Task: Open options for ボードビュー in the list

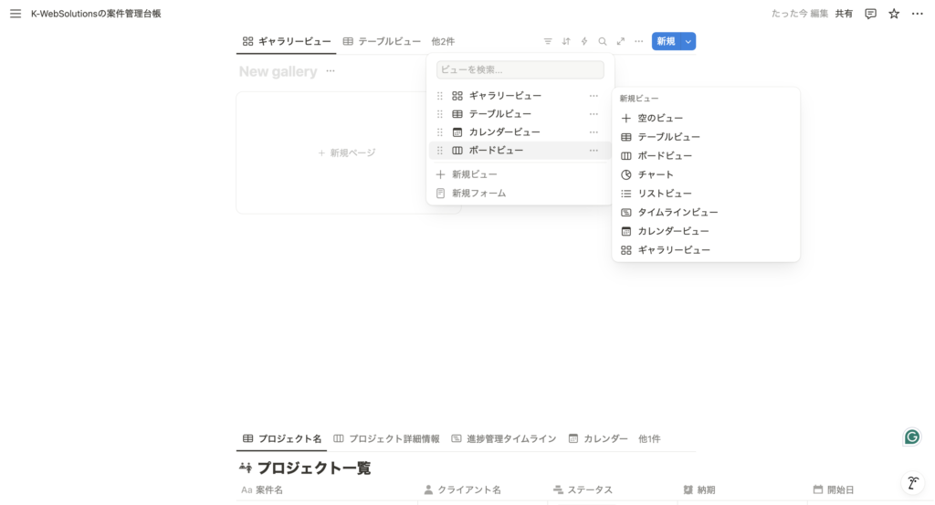Action: pyautogui.click(x=594, y=151)
